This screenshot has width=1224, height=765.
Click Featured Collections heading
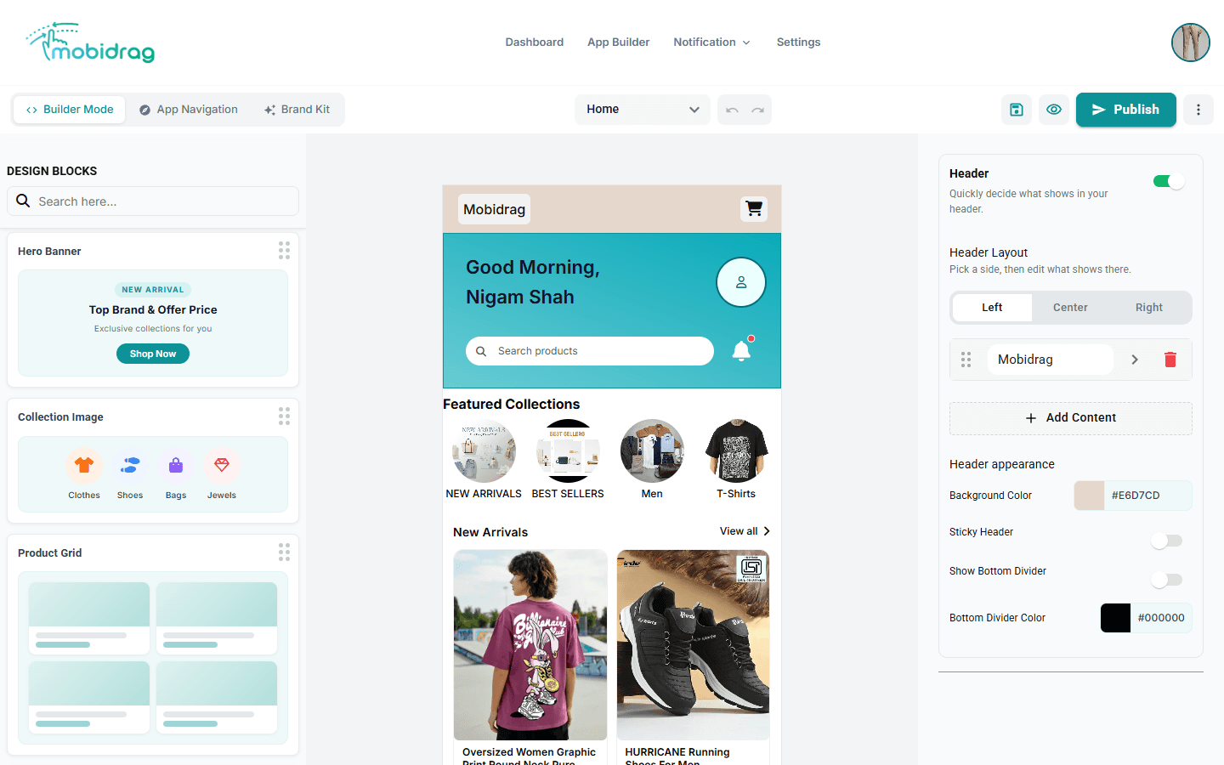click(511, 405)
